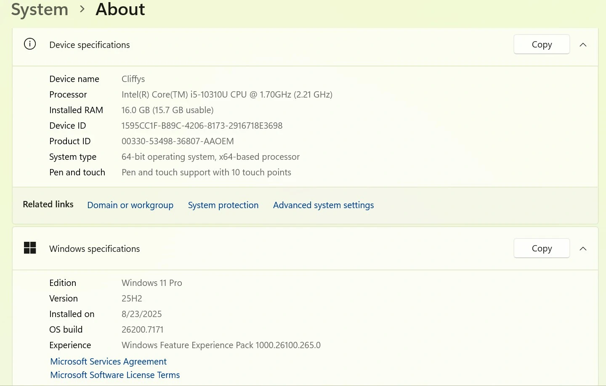Open the Domain or workgroup link

click(130, 205)
